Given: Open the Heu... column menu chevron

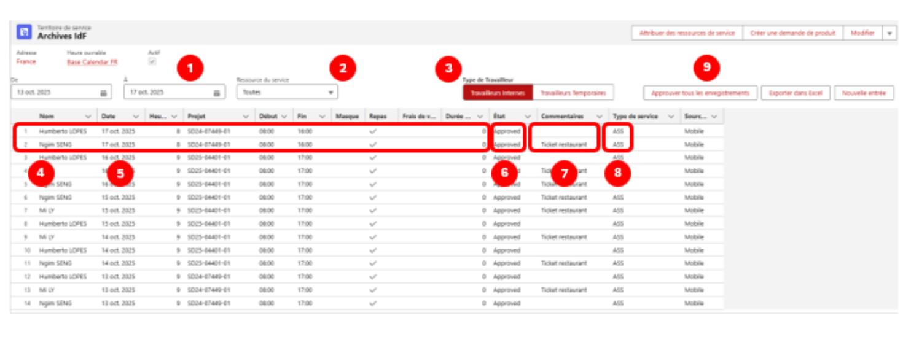Looking at the screenshot, I should [x=174, y=116].
